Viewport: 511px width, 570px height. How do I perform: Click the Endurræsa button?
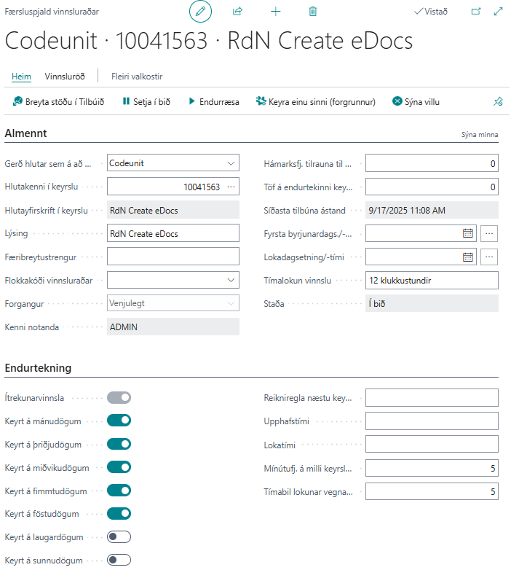tap(213, 102)
